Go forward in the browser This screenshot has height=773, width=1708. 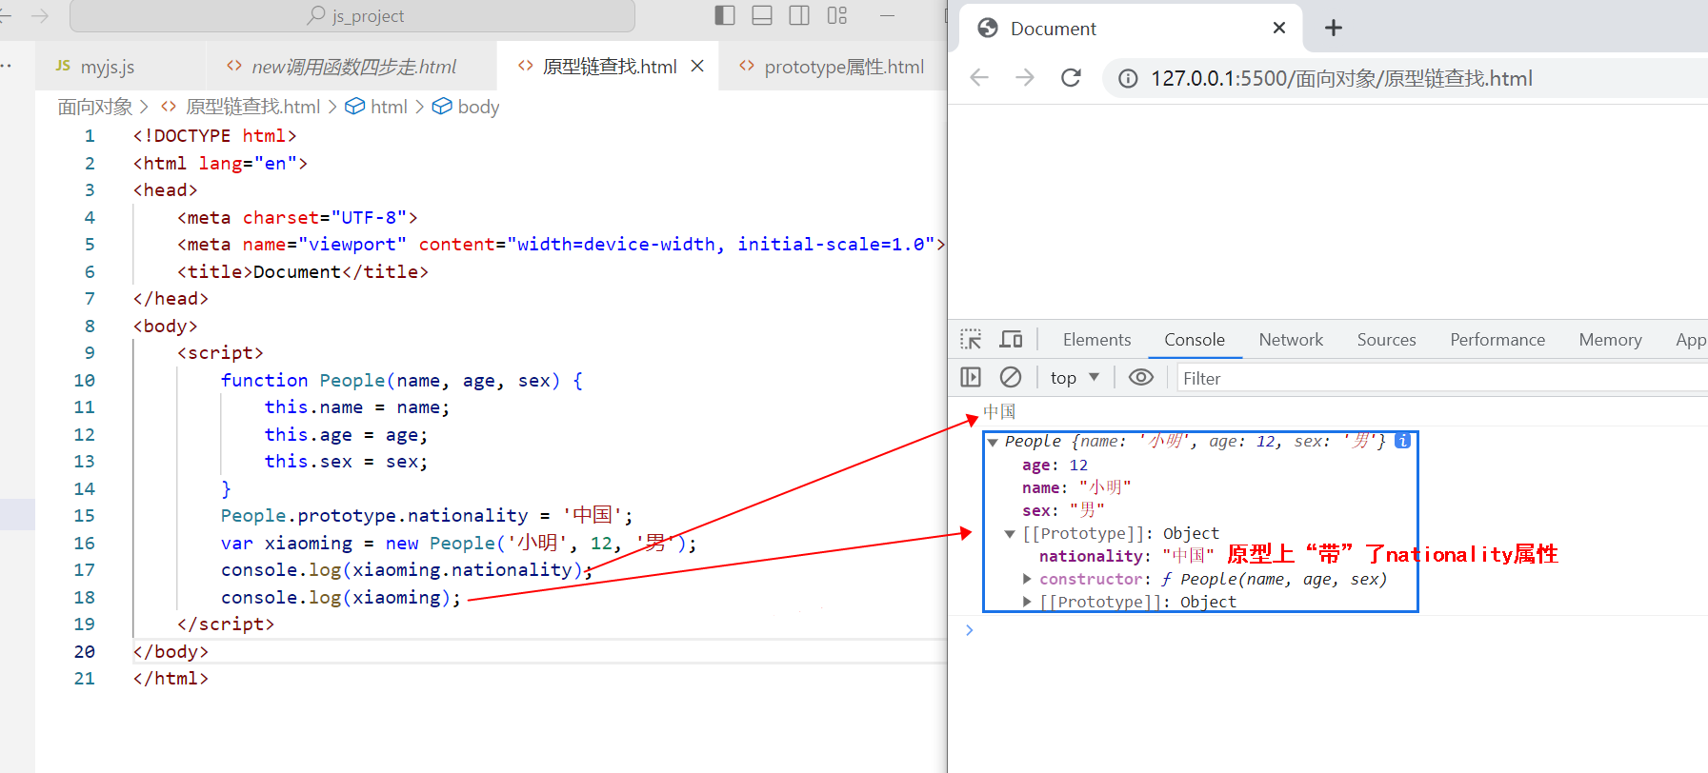[x=1025, y=78]
